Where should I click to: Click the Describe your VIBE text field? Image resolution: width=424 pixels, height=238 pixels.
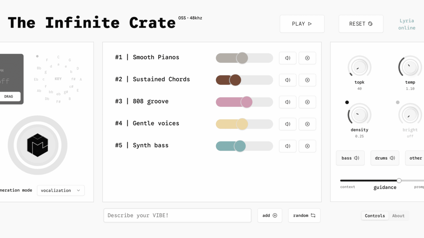tap(177, 215)
